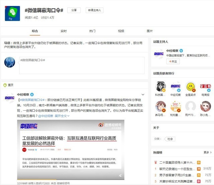Open contributor 电商报 avatar
214x185 pixels.
(x=206, y=87)
